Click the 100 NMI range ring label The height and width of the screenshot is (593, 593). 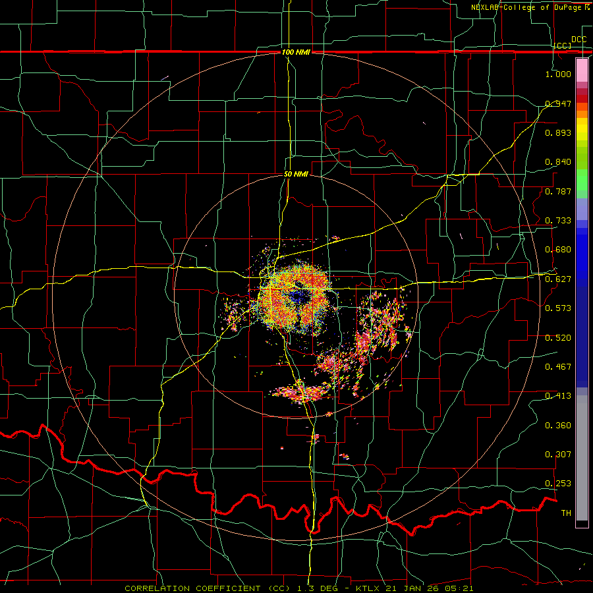[x=296, y=52]
